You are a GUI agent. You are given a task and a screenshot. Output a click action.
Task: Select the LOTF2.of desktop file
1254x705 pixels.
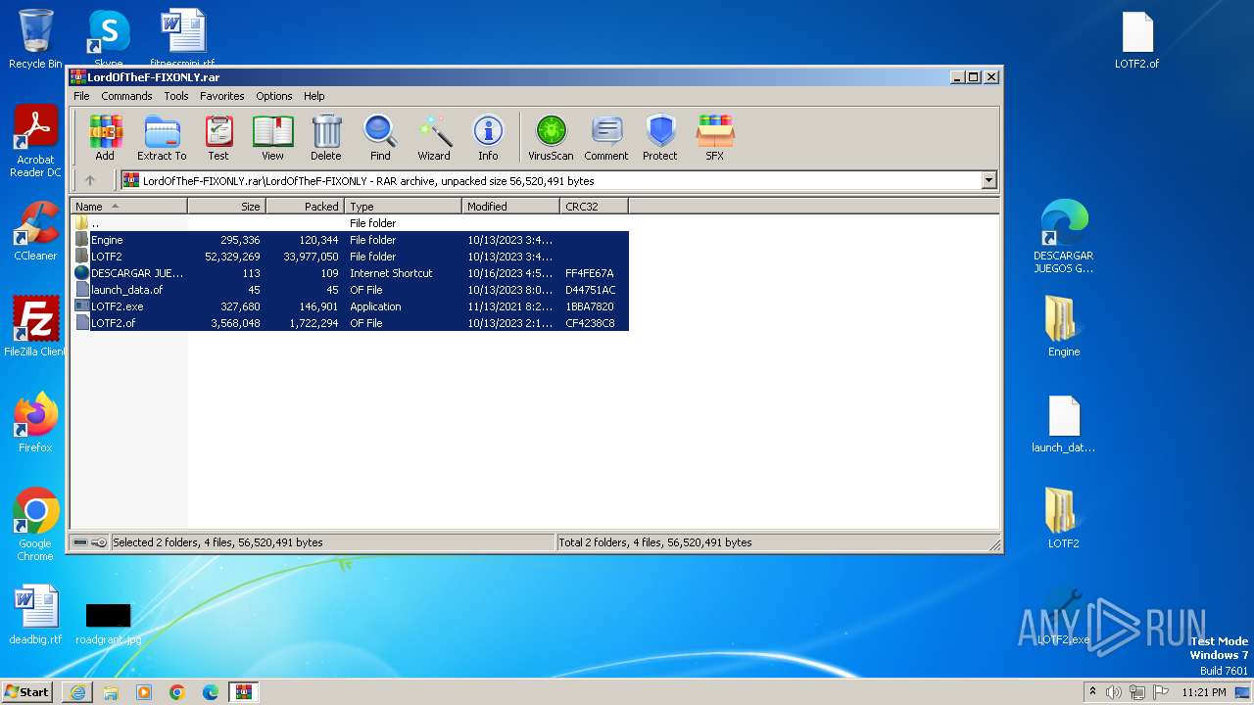click(1137, 41)
